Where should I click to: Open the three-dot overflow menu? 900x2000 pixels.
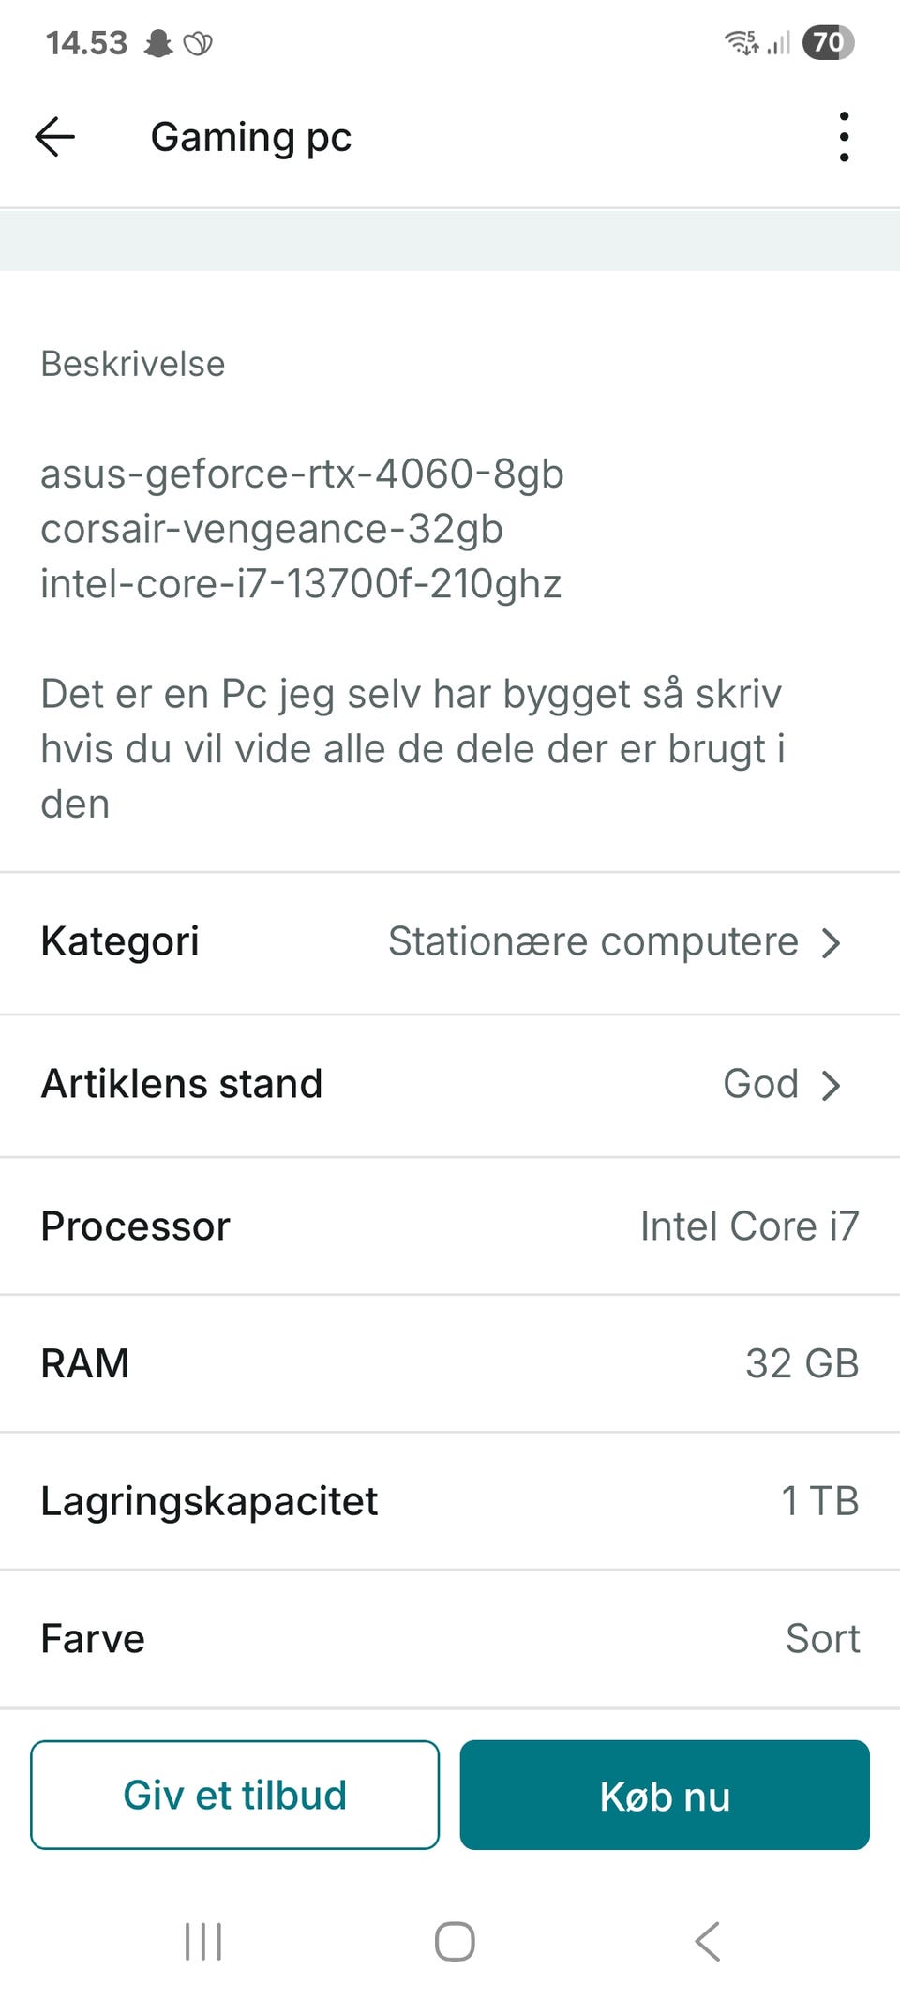pyautogui.click(x=844, y=137)
